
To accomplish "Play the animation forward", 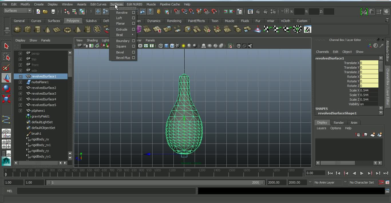I will (x=362, y=173).
